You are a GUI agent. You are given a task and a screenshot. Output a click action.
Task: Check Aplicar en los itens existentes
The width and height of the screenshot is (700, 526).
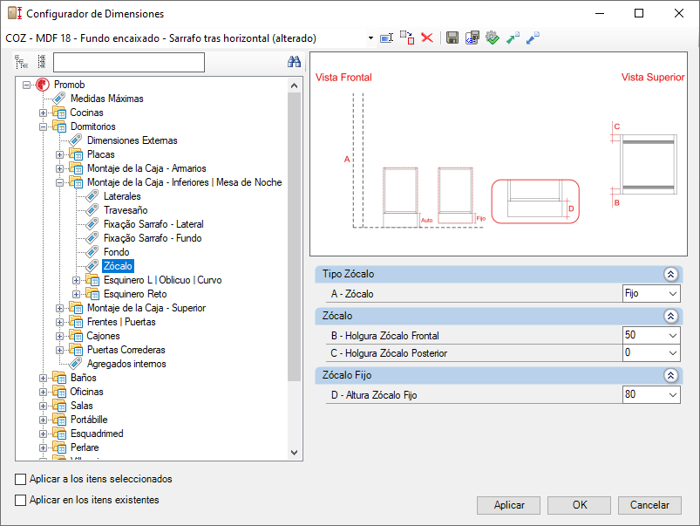coord(21,500)
